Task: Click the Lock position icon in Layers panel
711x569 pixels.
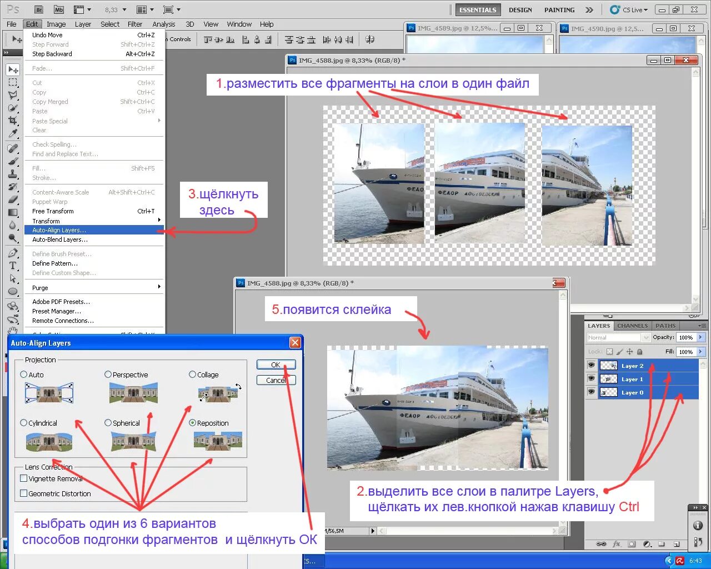Action: [x=629, y=352]
